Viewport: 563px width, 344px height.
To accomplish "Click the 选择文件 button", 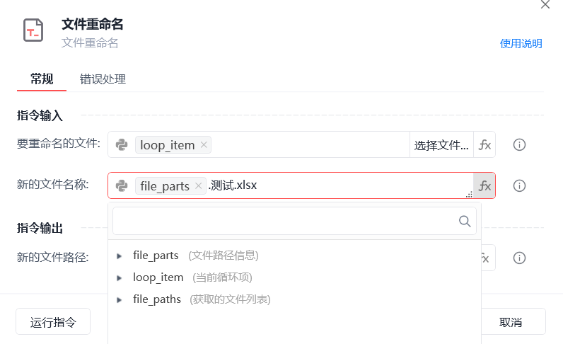I will click(441, 145).
